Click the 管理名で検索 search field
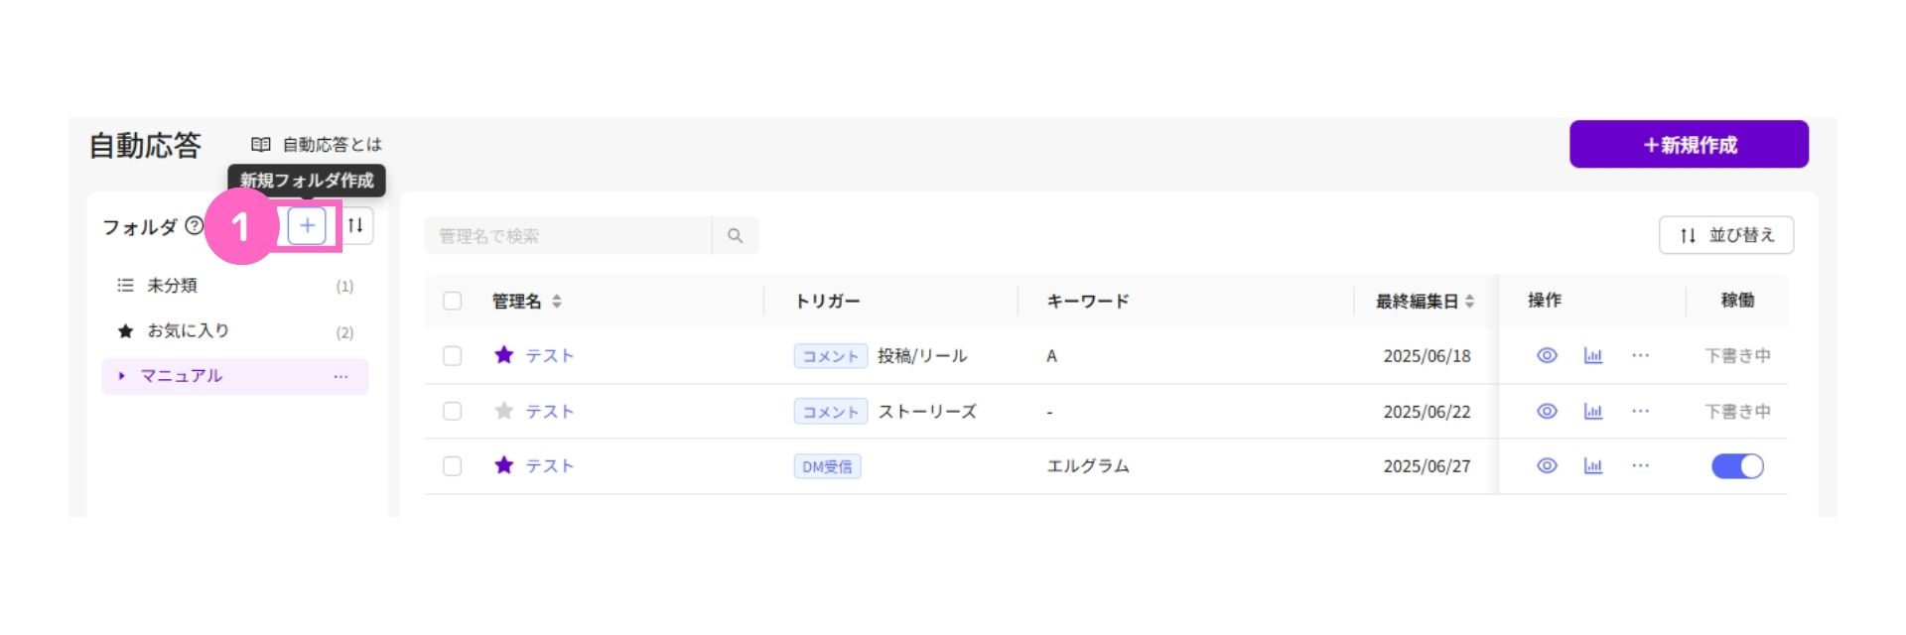 [x=568, y=236]
